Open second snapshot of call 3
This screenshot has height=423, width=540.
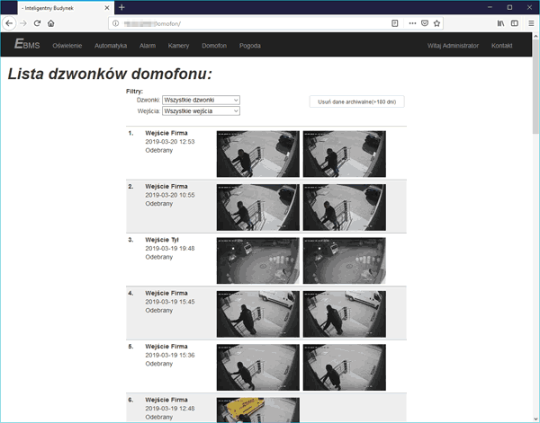click(x=345, y=260)
